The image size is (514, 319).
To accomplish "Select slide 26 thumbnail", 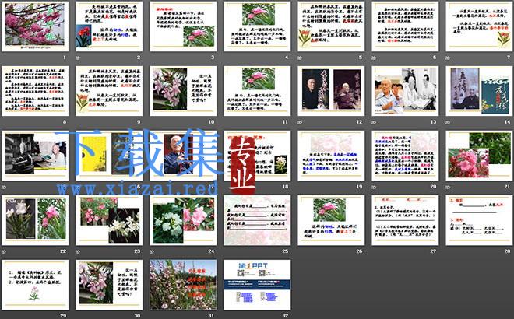I will click(x=331, y=220).
